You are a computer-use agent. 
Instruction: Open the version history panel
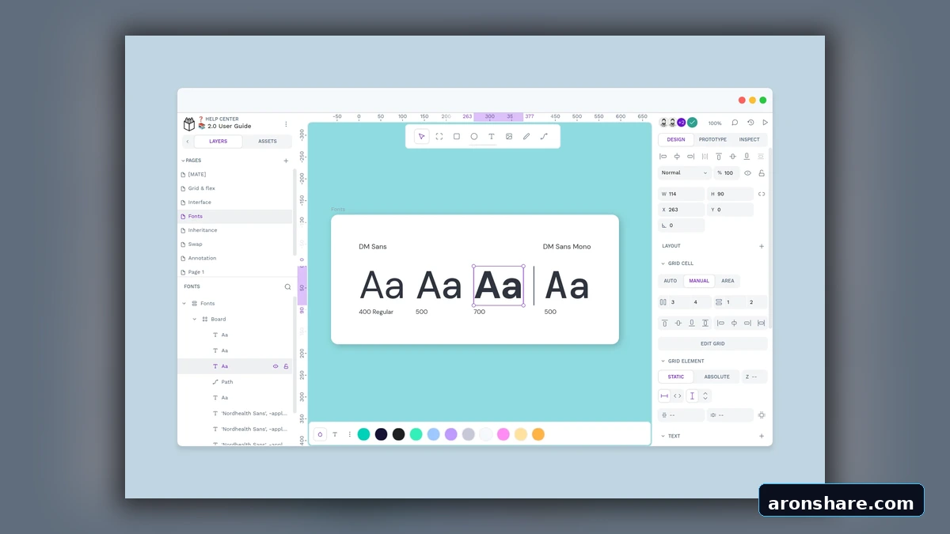[x=750, y=123]
